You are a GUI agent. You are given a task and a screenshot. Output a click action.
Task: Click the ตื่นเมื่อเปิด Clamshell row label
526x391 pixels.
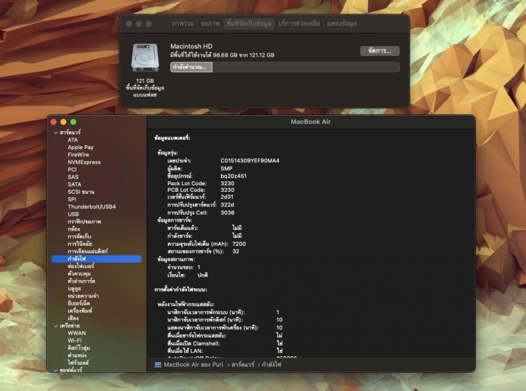[193, 344]
